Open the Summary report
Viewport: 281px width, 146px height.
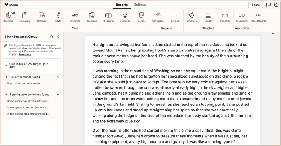pos(25,17)
